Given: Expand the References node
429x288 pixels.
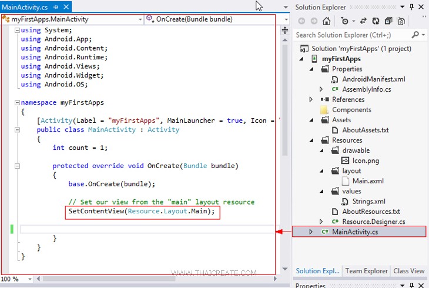Looking at the screenshot, I should [x=311, y=99].
